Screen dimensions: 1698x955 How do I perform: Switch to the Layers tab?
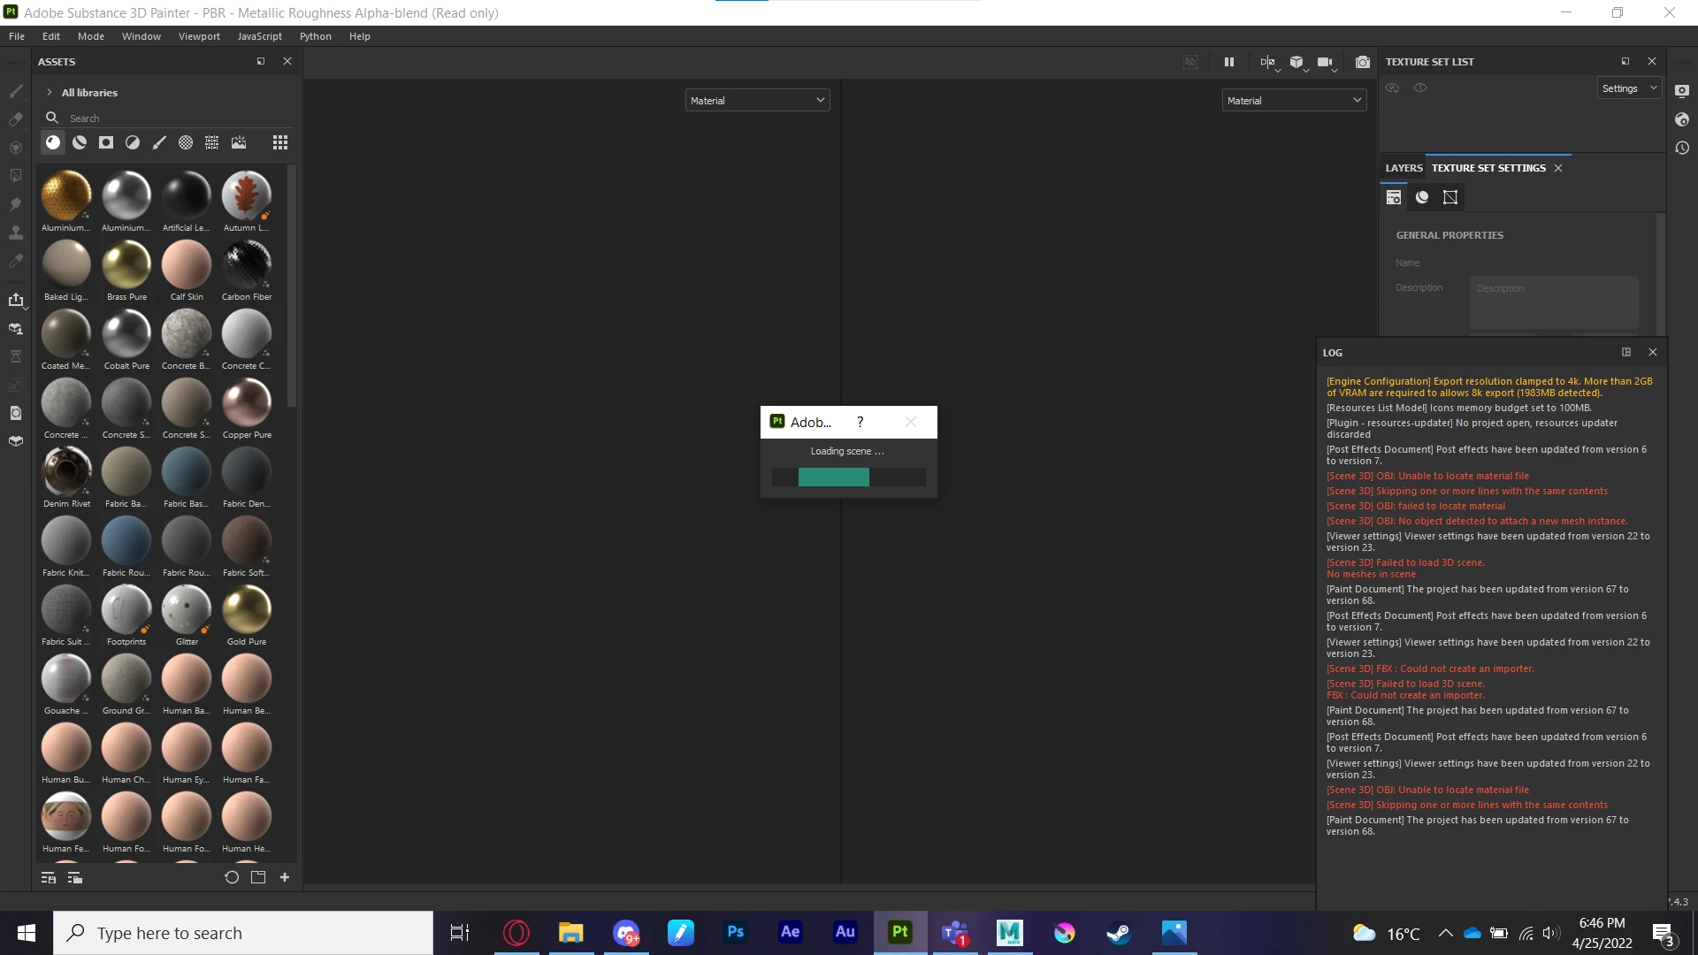(x=1404, y=168)
